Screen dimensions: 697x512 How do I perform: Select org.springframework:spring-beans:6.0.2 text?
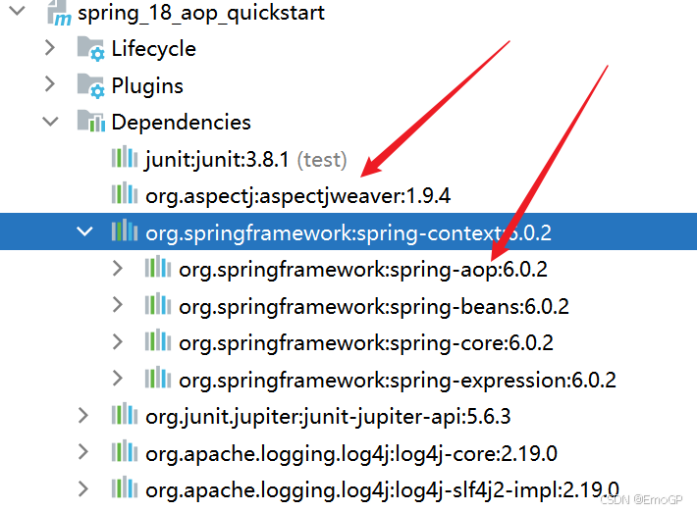pos(373,306)
